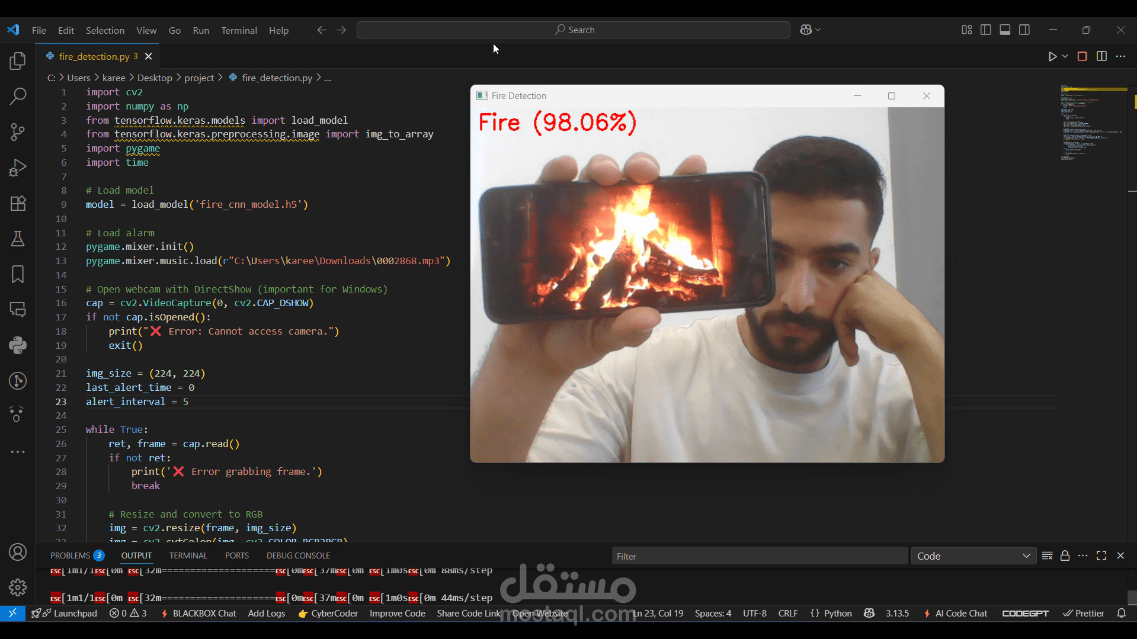Close the bottom panel
Screen dimensions: 1137x639
[x=1120, y=555]
